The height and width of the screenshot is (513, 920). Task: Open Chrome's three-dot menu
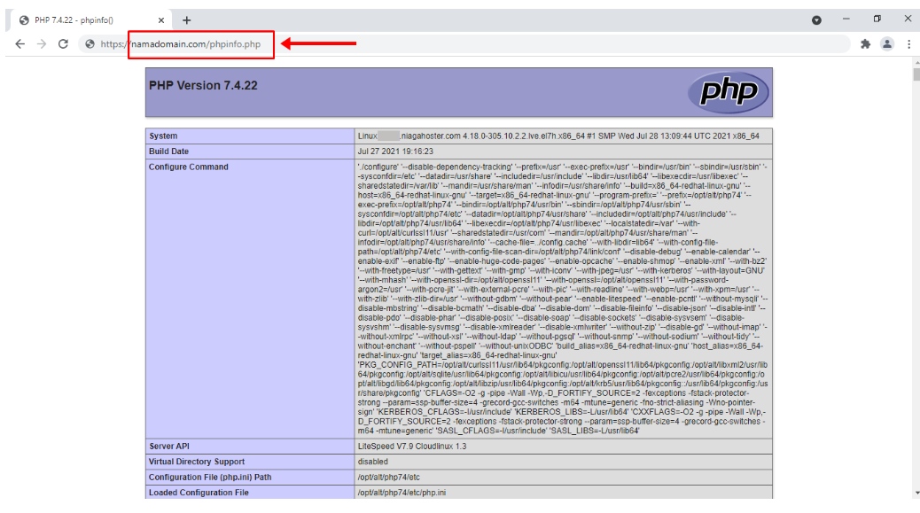(x=908, y=44)
